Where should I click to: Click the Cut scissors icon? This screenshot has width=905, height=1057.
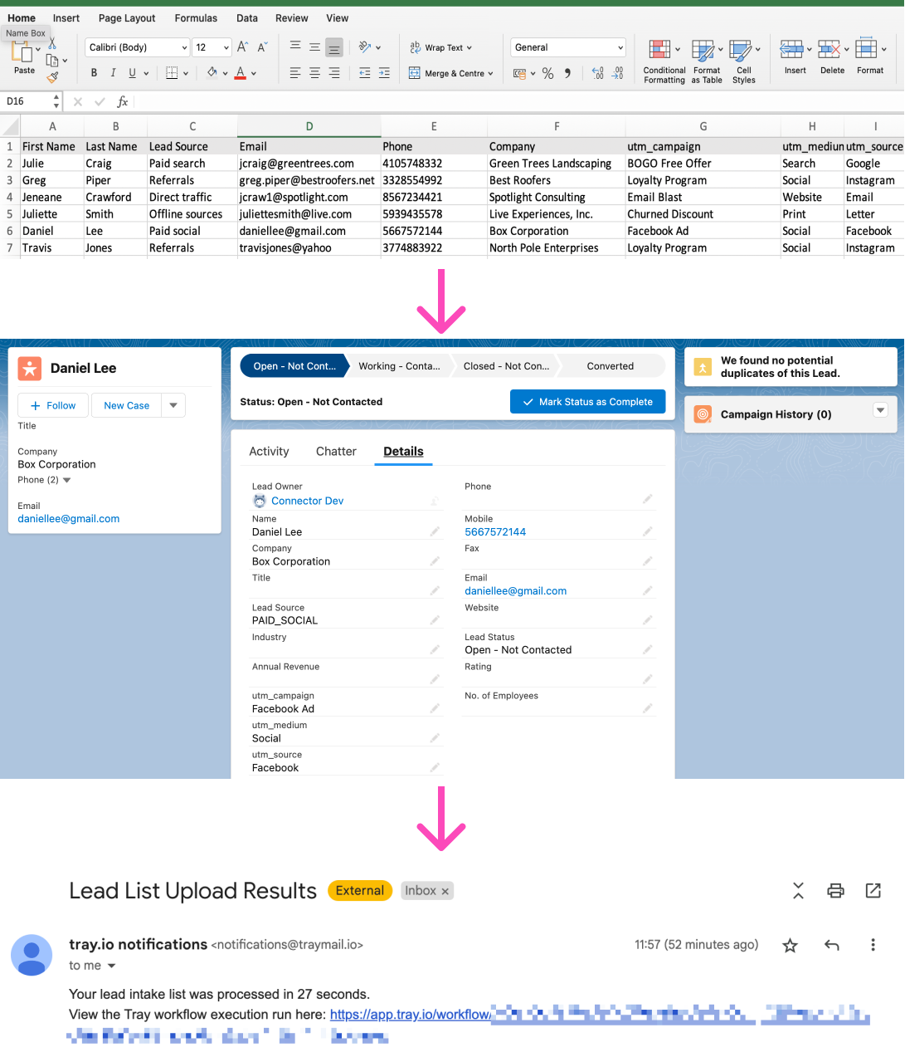[x=52, y=42]
